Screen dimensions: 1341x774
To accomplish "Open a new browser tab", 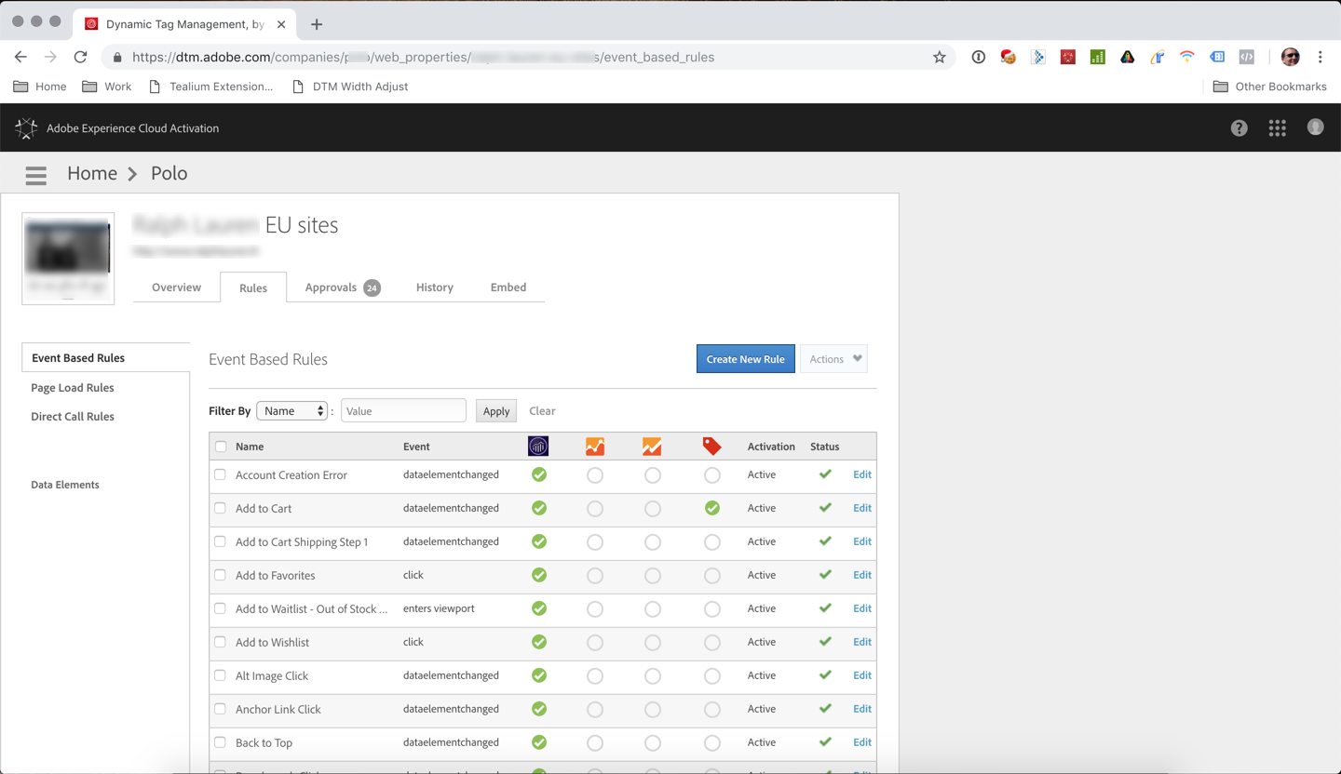I will tap(317, 24).
